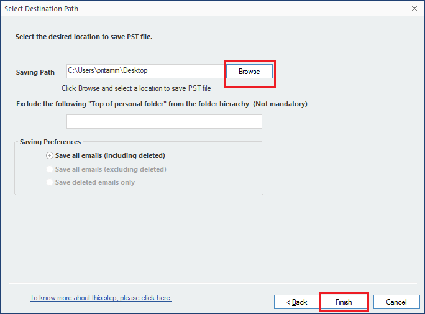Click the heading about saving PST file location
The image size is (425, 314).
tap(84, 37)
